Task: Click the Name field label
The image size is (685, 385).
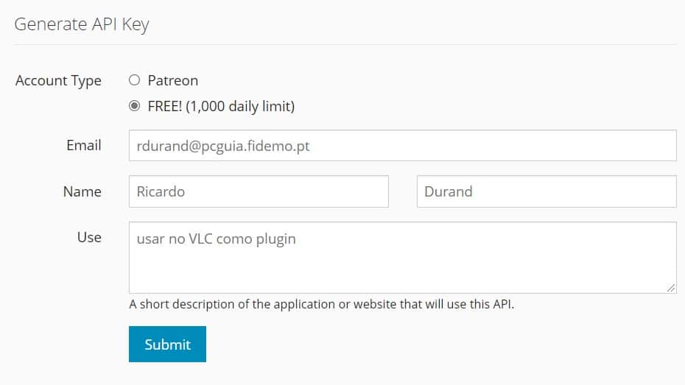Action: (82, 191)
